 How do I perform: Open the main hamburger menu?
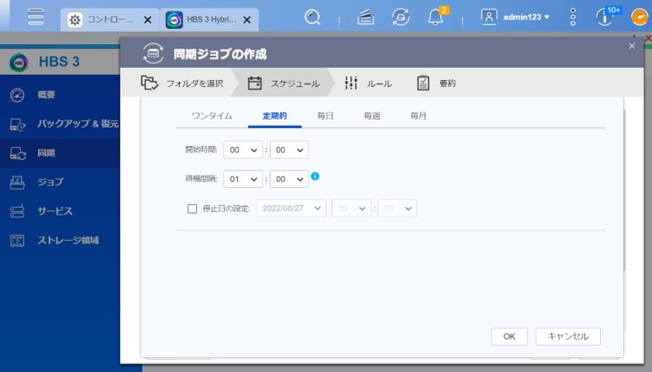36,17
